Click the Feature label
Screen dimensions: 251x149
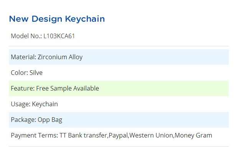point(23,88)
